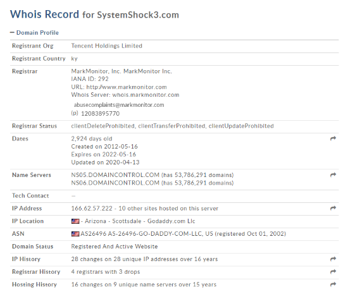Click '2,924 days old' text
Screen dimensions: 348x294
coord(92,139)
